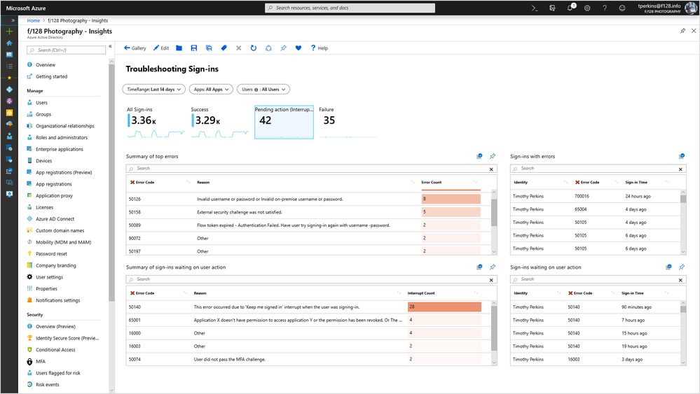Screen dimensions: 700x394
Task: Click the Sign-ins with errors scrollbar
Action: 683,199
